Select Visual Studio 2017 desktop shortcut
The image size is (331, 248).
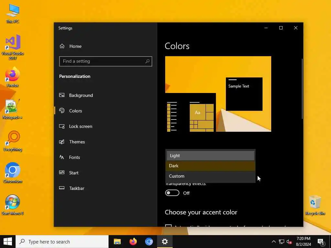click(13, 47)
